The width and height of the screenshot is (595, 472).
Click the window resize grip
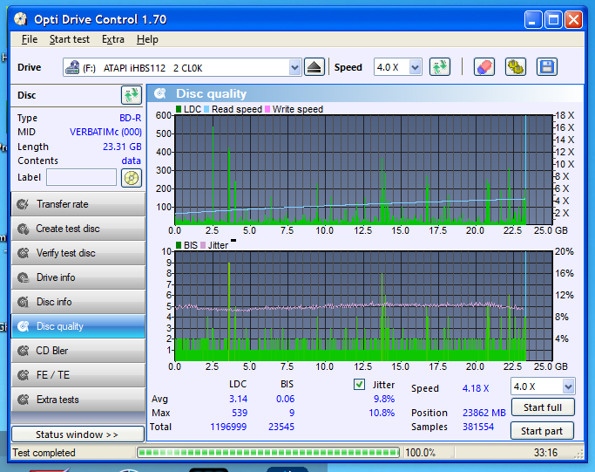coord(579,455)
